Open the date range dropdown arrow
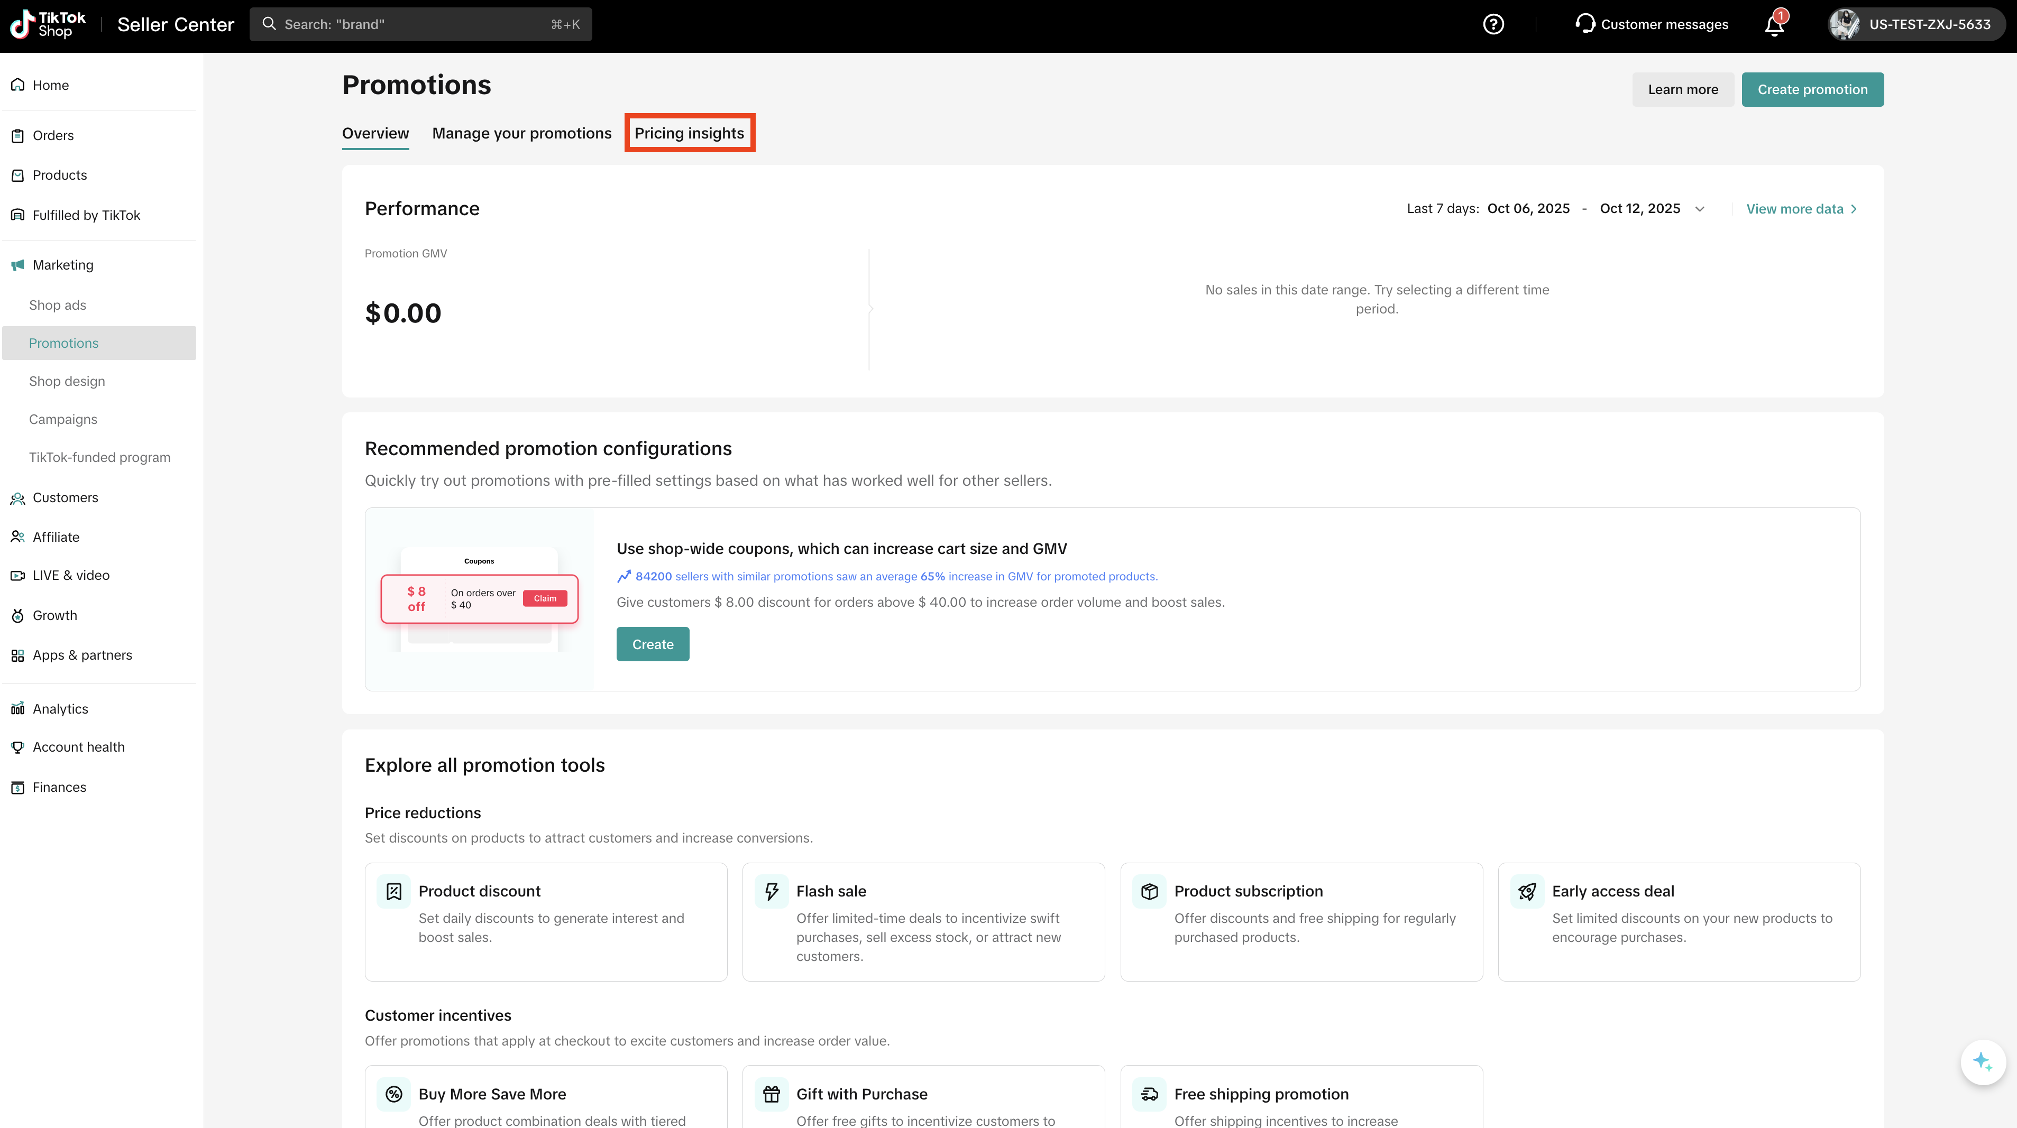 tap(1700, 209)
